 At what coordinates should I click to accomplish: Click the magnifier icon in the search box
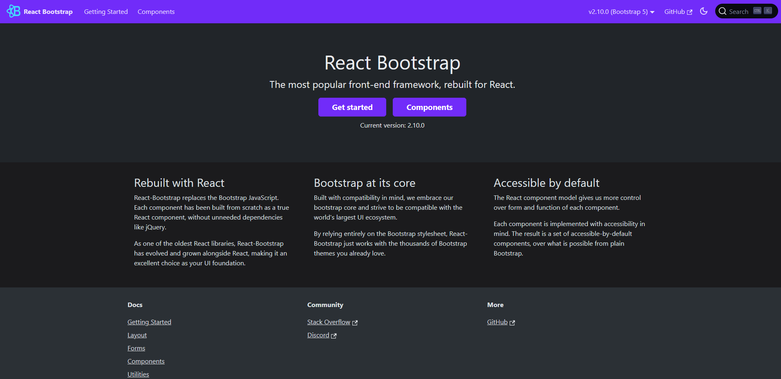coord(723,11)
